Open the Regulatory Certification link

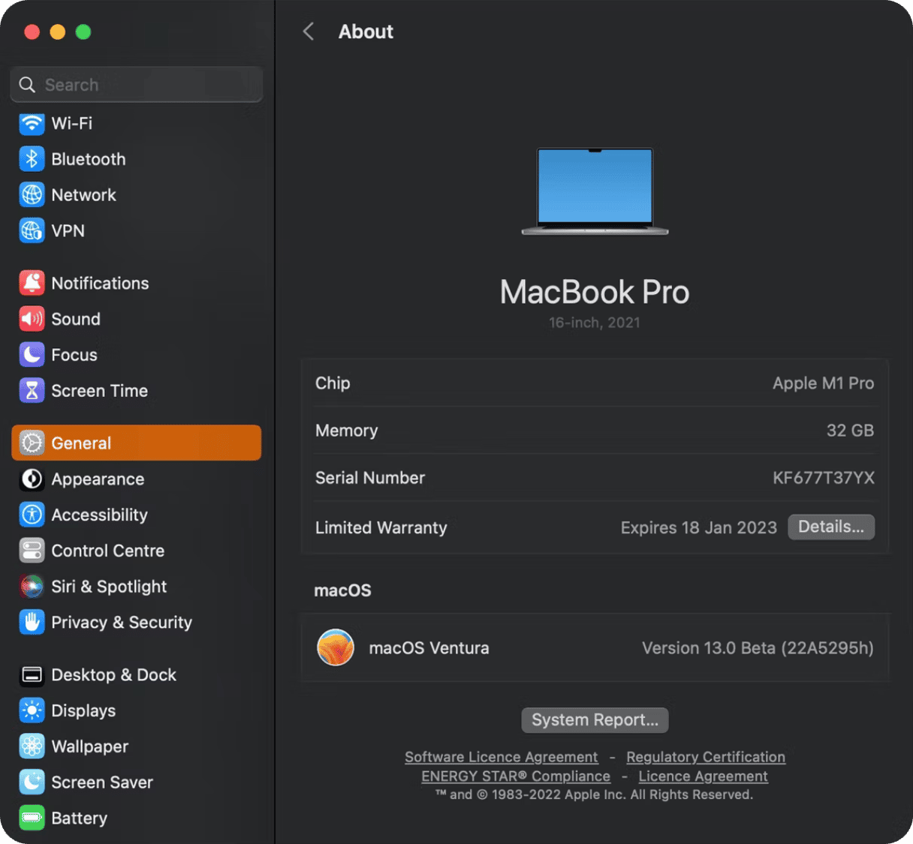(x=706, y=757)
